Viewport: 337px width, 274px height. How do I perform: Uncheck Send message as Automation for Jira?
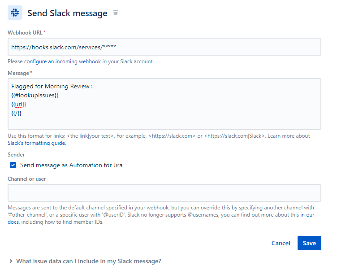(x=13, y=165)
